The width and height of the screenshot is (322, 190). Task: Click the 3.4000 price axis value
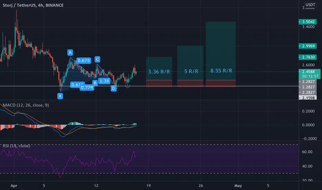(x=308, y=27)
